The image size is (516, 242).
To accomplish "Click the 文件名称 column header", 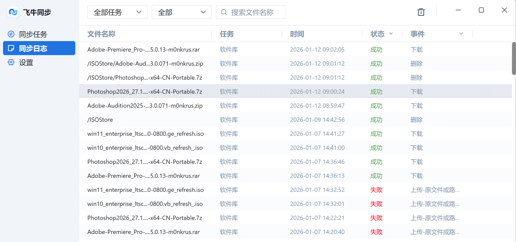I will coord(101,34).
